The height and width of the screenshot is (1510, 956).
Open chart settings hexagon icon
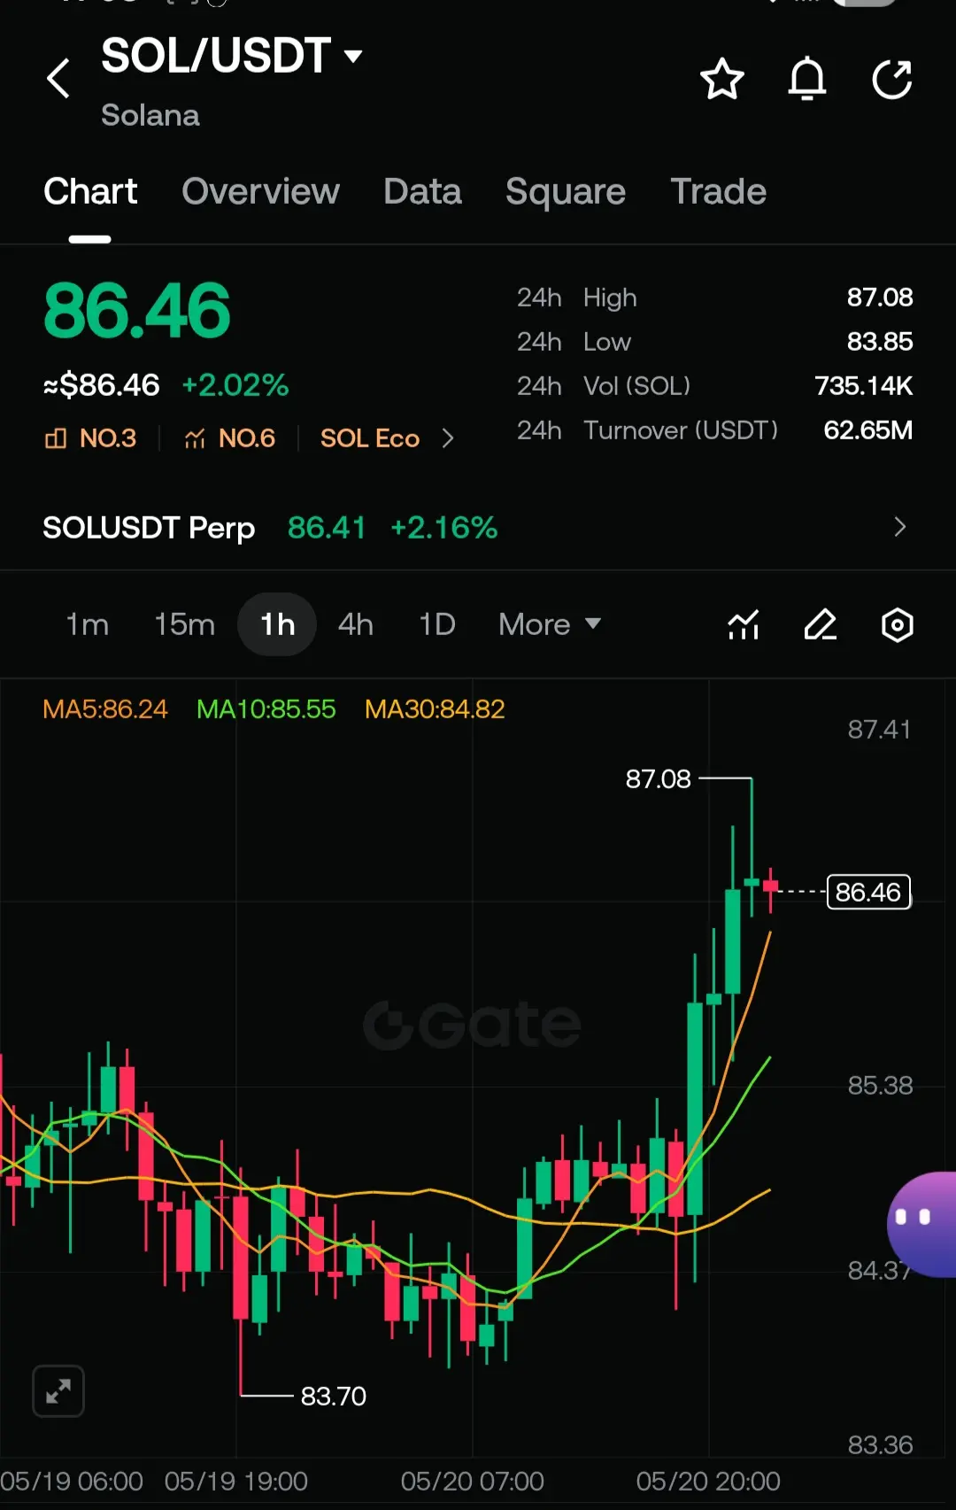(x=897, y=624)
